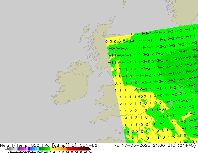The width and height of the screenshot is (198, 153).
Task: Click the cyan swatch at legend value -18
Action: click(38, 149)
